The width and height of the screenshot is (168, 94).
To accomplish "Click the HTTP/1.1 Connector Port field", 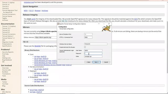I will pos(88,37).
